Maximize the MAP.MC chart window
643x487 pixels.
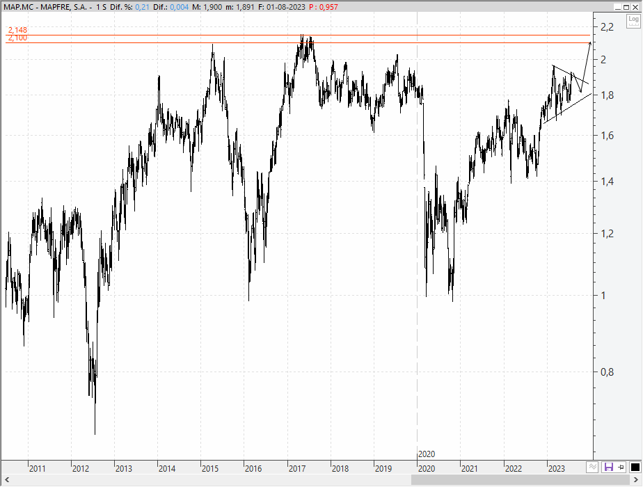tap(626, 7)
